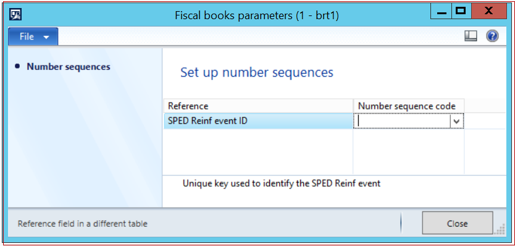Maximize the Fiscal books parameters window
Viewport: 515px width, 246px height.
click(x=461, y=11)
